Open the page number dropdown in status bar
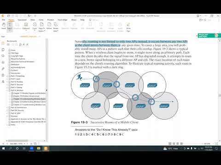Screen dimensions: 221x165 pyautogui.click(x=24, y=143)
